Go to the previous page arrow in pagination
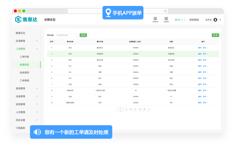Image resolution: width=236 pixels, height=149 pixels. [117, 109]
